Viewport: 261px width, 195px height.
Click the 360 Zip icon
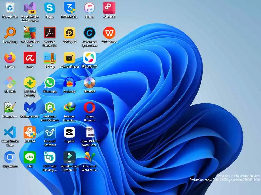point(50,58)
